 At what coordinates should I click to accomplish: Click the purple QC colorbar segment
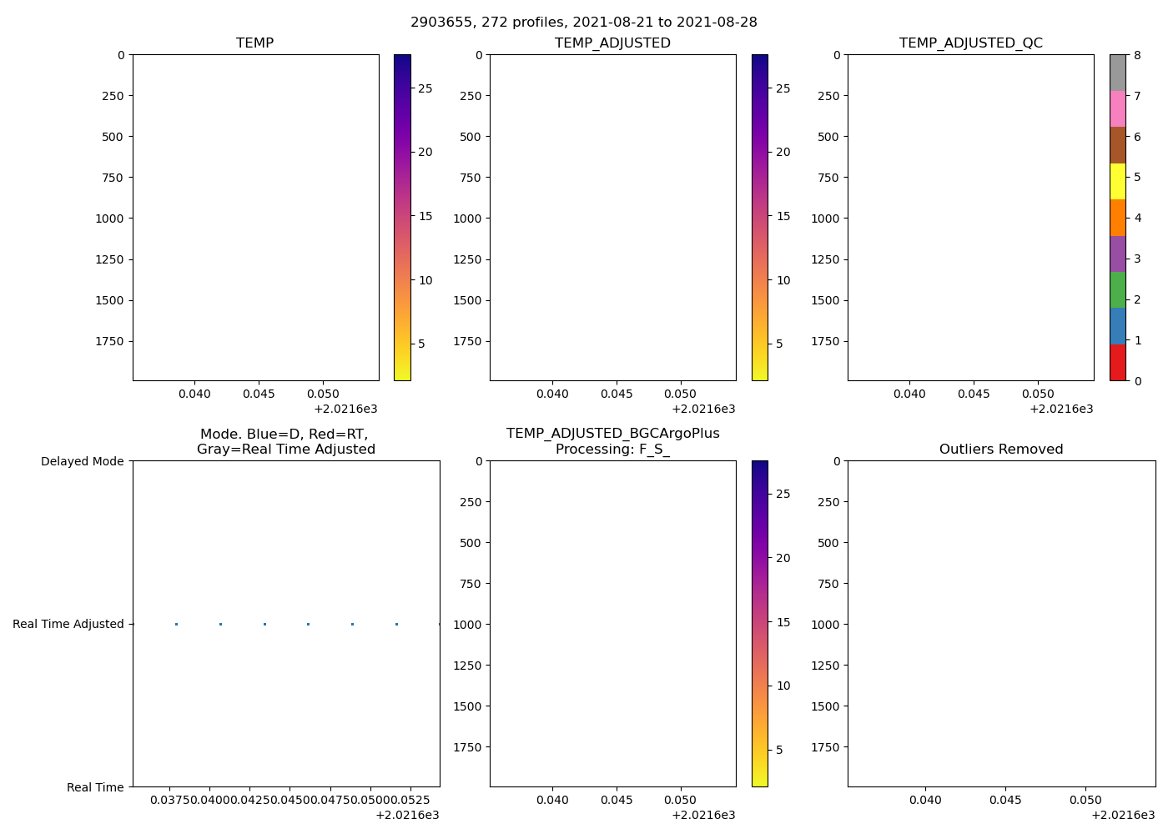[1117, 254]
